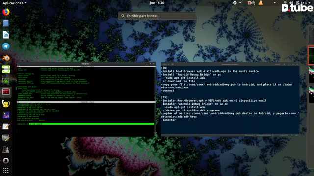314x176 pixels.
Task: Click the '[EN]' heading in the editor
Action: pos(164,68)
